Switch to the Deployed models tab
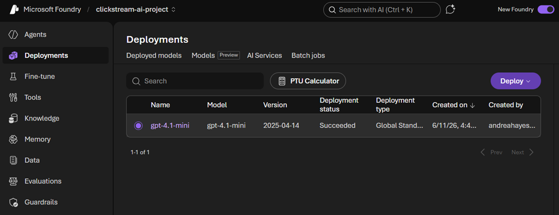This screenshot has height=215, width=559. 154,56
